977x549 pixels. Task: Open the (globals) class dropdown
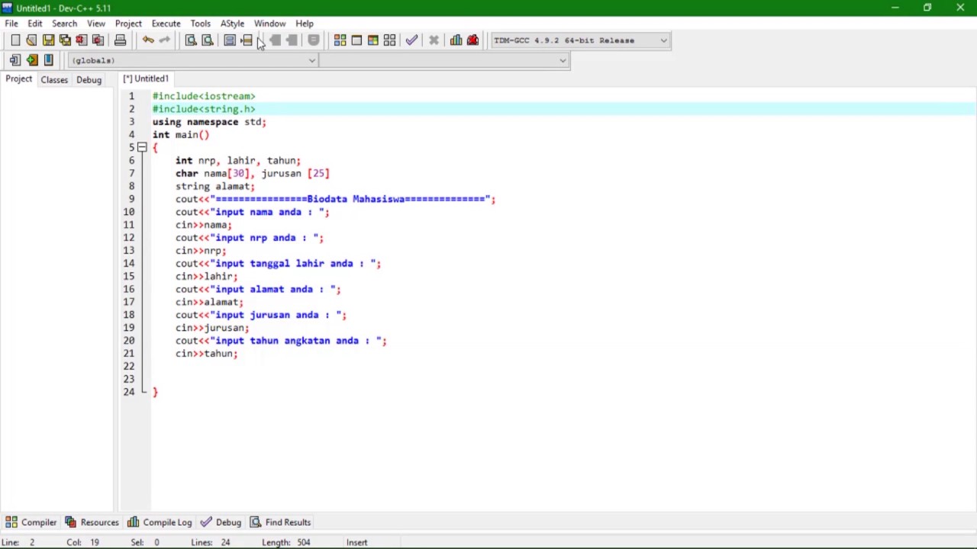click(192, 60)
